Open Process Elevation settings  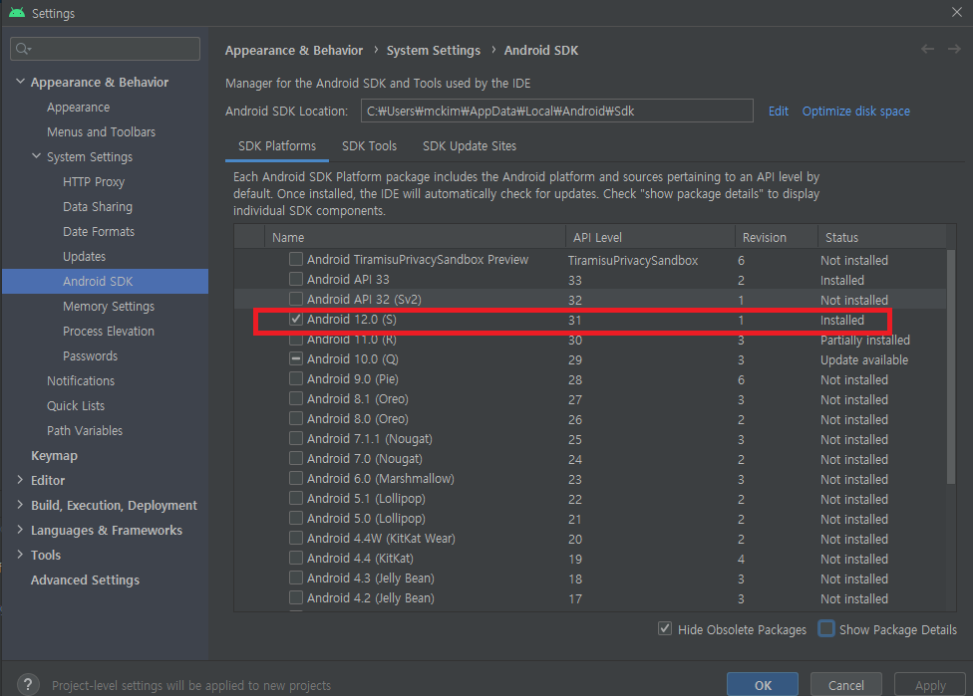pyautogui.click(x=109, y=331)
